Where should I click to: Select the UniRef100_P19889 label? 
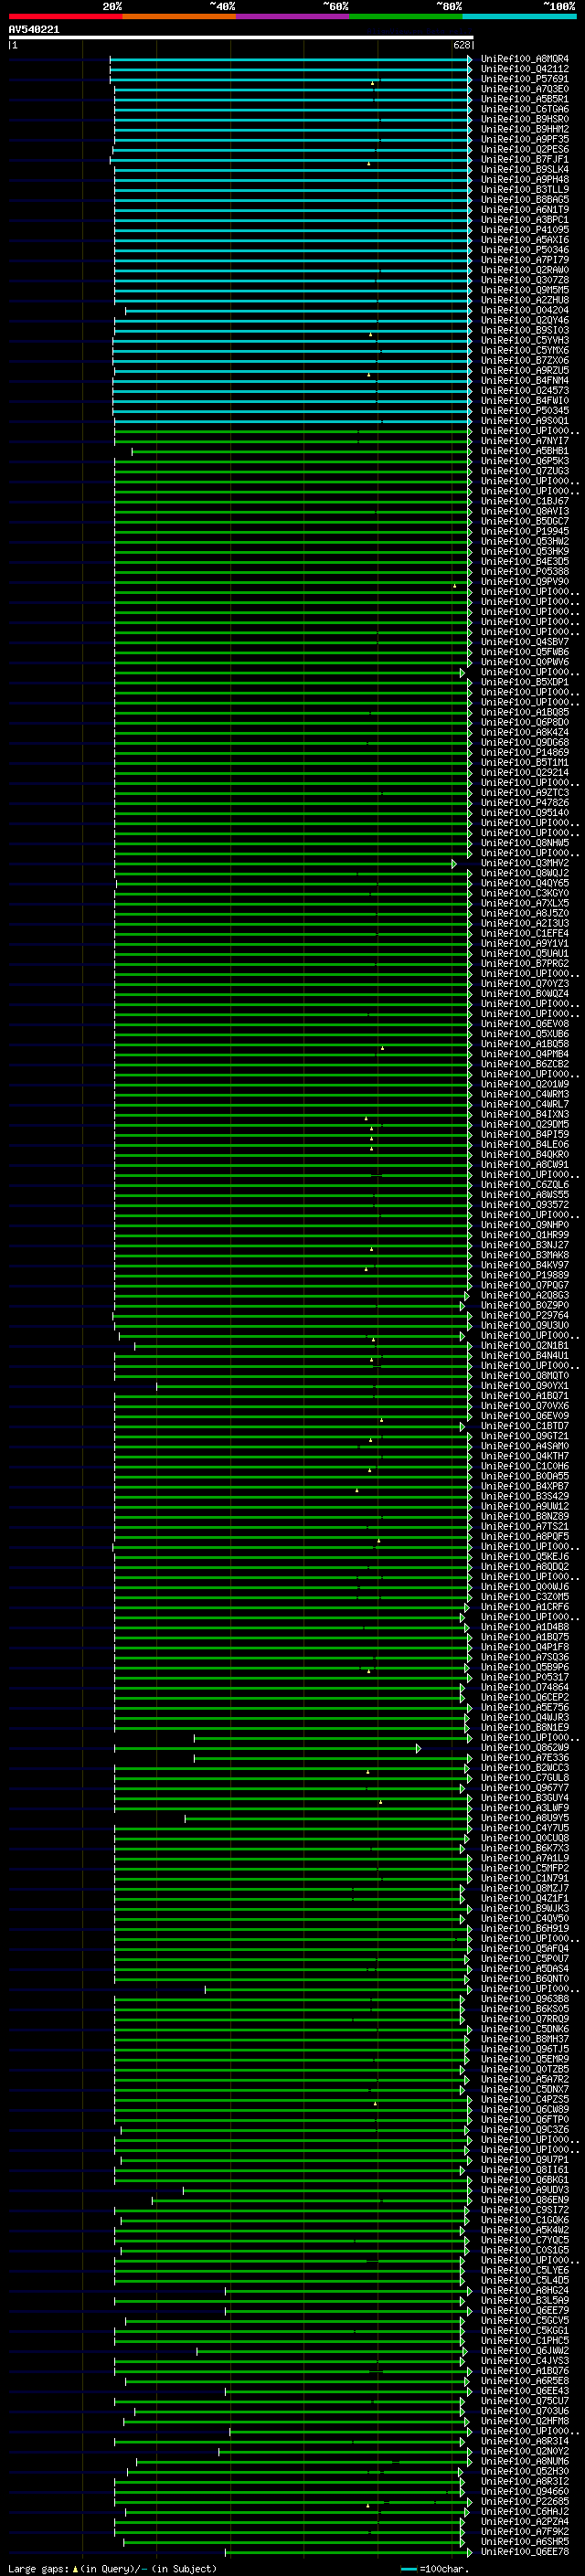[524, 1275]
